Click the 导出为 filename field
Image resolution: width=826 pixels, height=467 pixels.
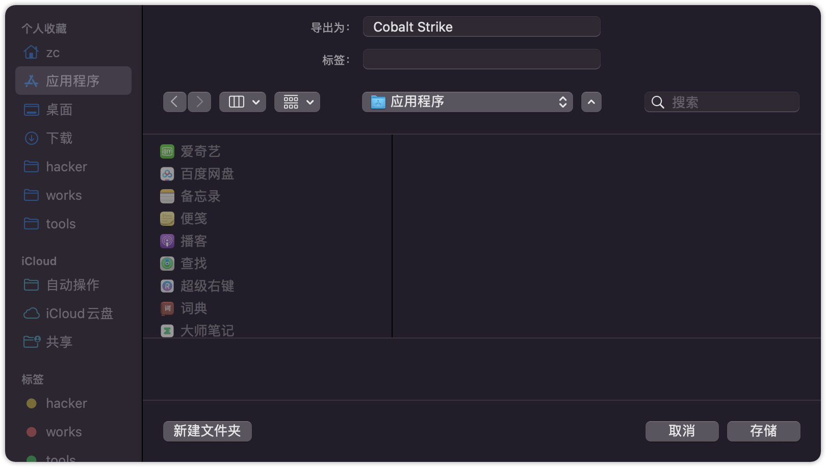click(481, 27)
